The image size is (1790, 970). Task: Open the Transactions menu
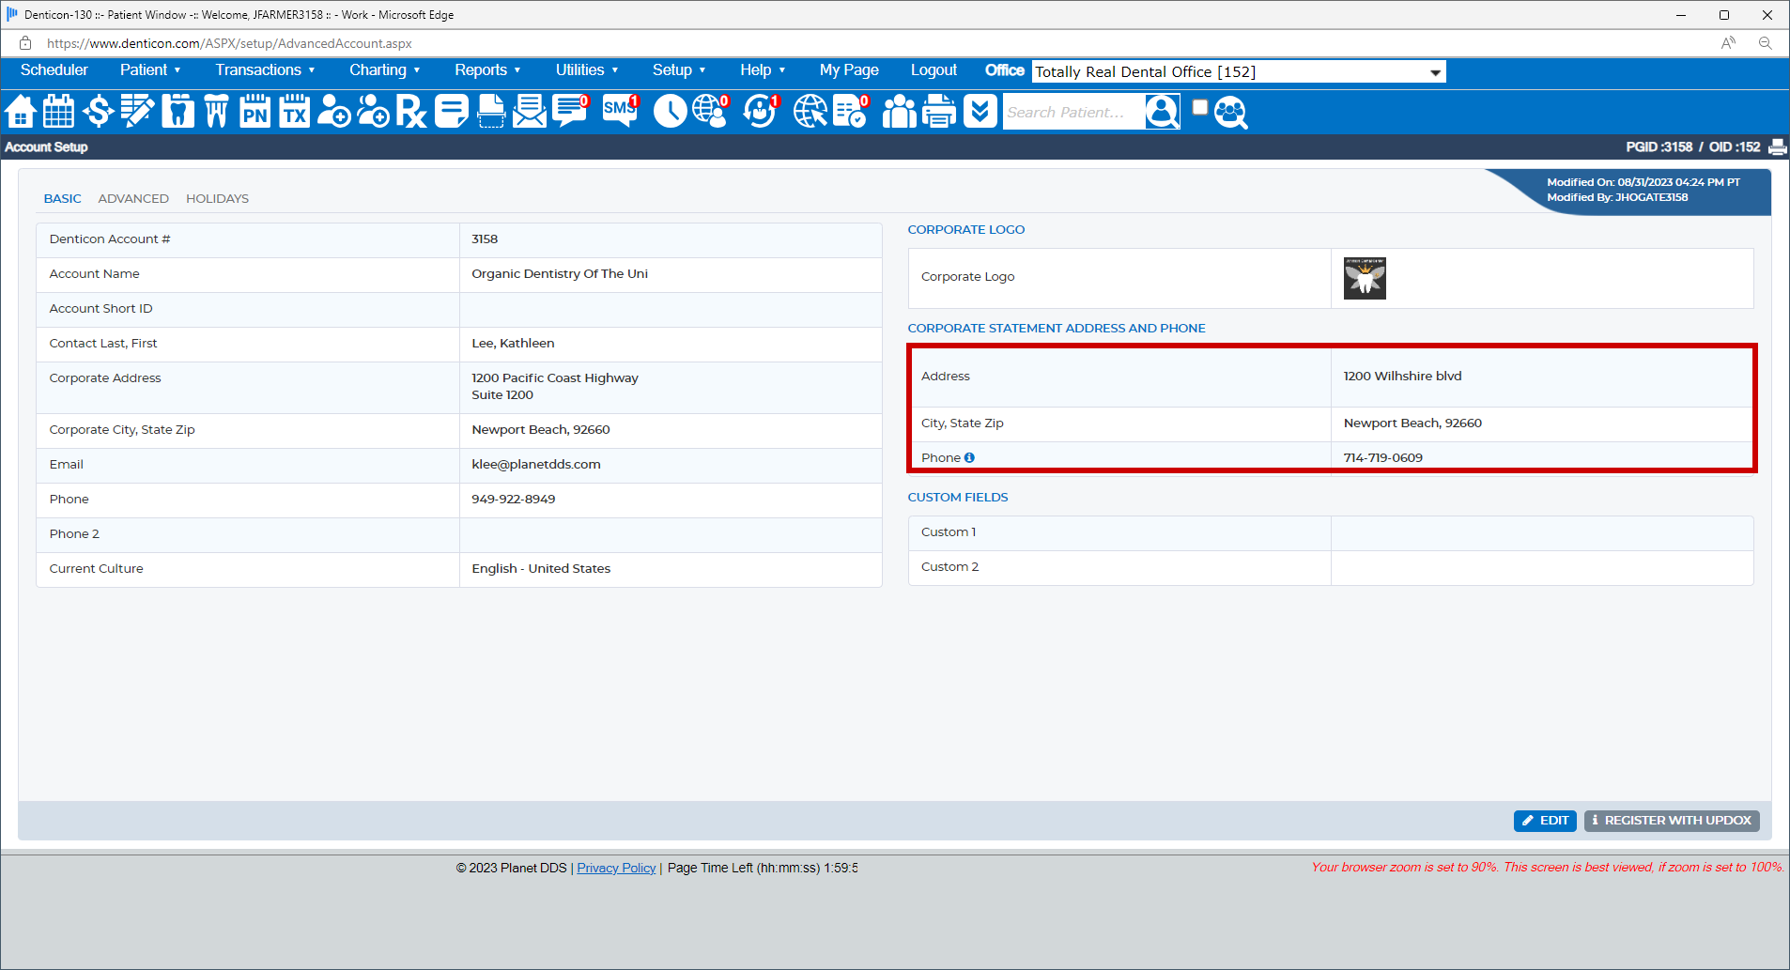(265, 70)
